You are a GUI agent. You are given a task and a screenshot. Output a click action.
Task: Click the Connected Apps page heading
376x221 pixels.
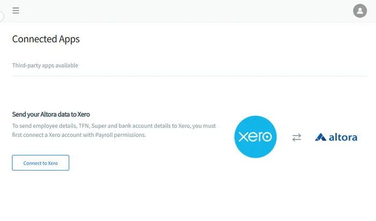tap(46, 39)
